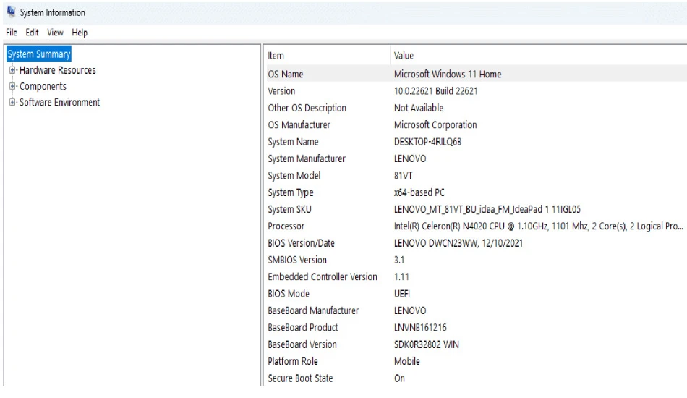
Task: Click the LENOVO_MT_81VT SKU value
Action: [x=487, y=209]
